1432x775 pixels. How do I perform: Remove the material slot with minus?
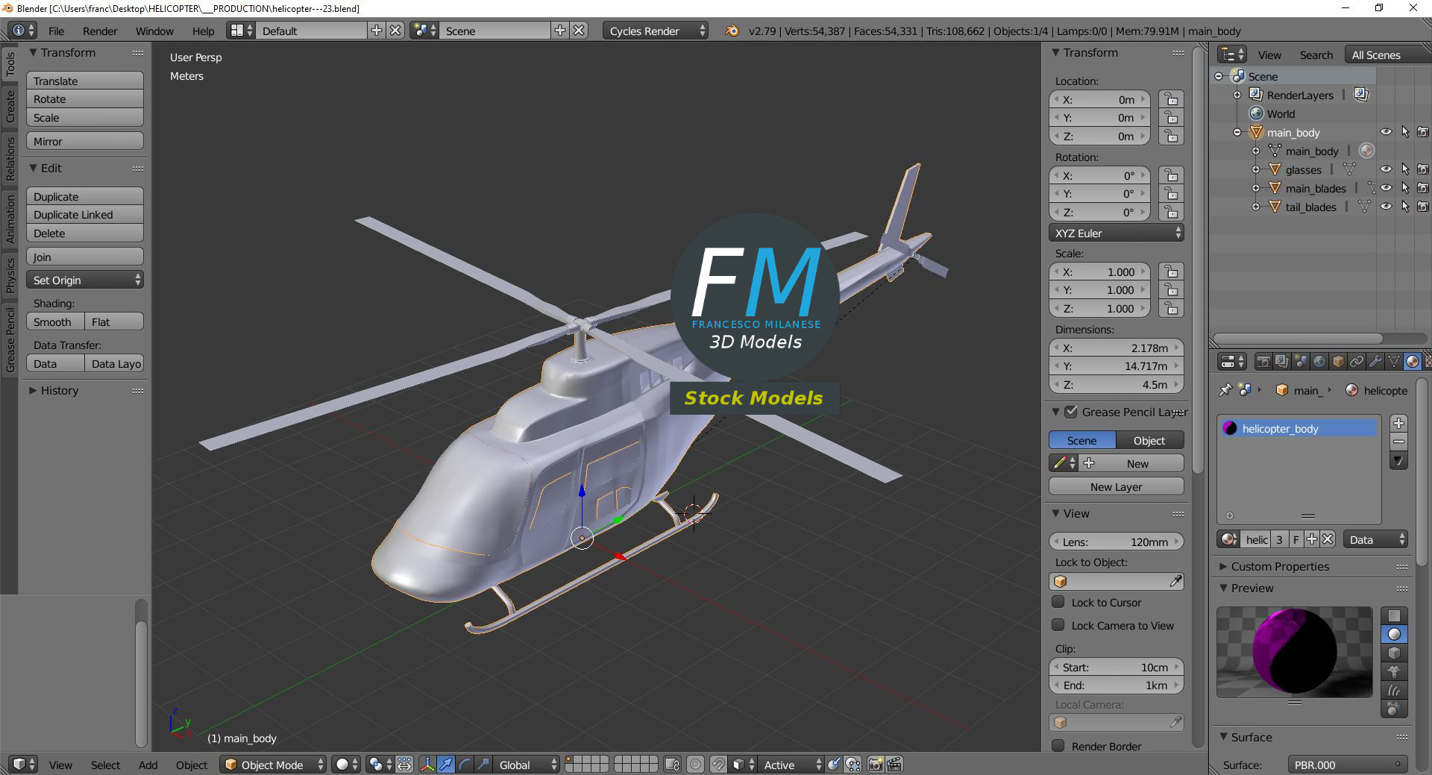[x=1399, y=442]
